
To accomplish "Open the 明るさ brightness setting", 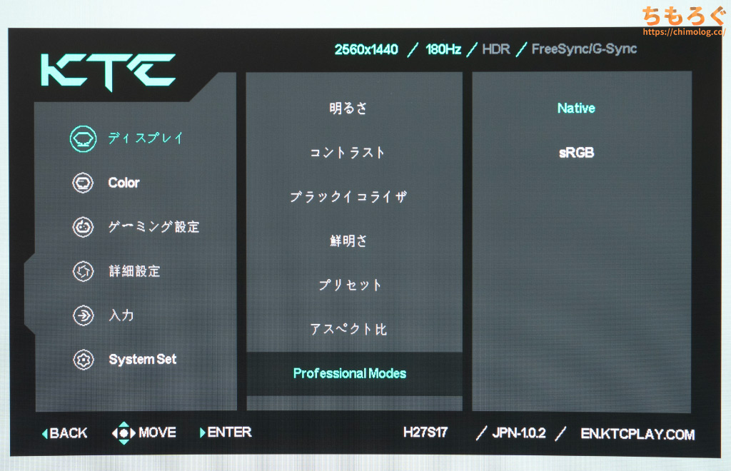I will pos(348,108).
